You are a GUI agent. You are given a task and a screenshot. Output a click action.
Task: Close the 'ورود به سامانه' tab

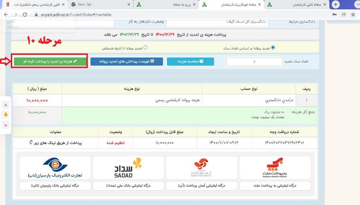(194, 4)
